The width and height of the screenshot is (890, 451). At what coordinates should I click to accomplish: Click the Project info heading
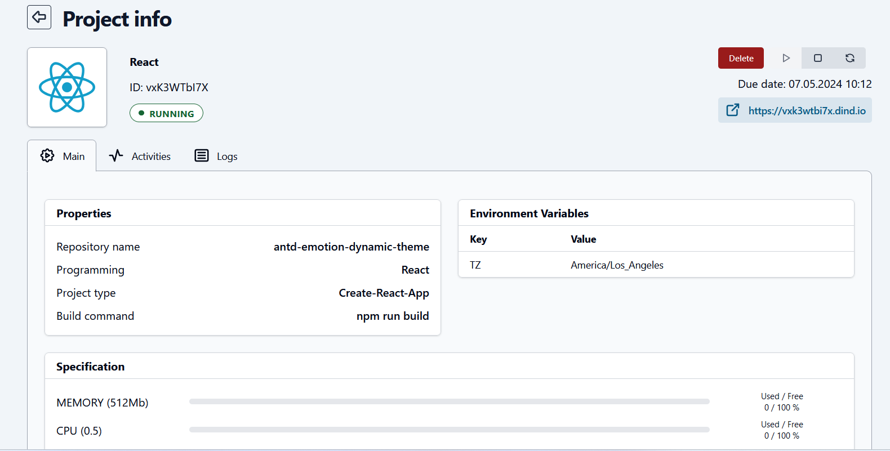117,19
